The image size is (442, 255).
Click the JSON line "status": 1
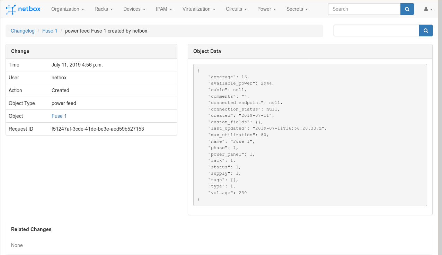pyautogui.click(x=224, y=167)
